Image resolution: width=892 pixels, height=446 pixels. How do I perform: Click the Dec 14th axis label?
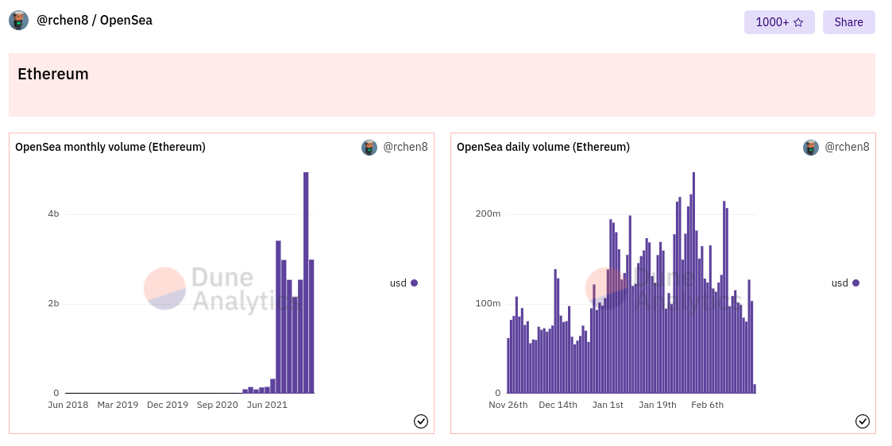(x=558, y=405)
